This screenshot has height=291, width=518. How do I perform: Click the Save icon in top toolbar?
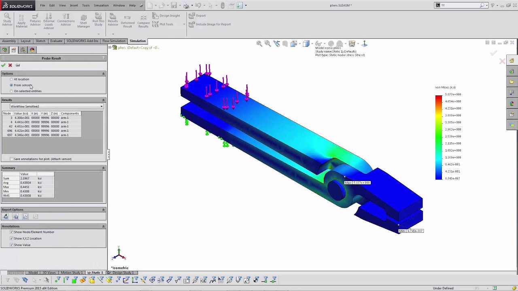[174, 6]
